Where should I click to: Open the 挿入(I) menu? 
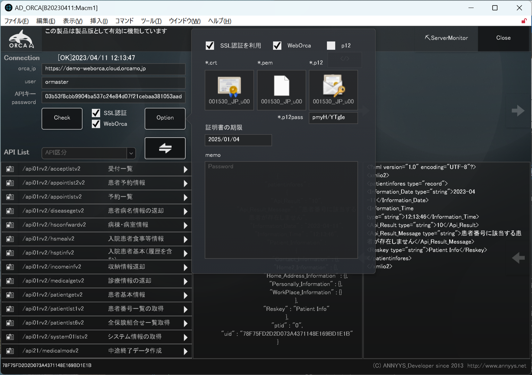[x=99, y=21]
